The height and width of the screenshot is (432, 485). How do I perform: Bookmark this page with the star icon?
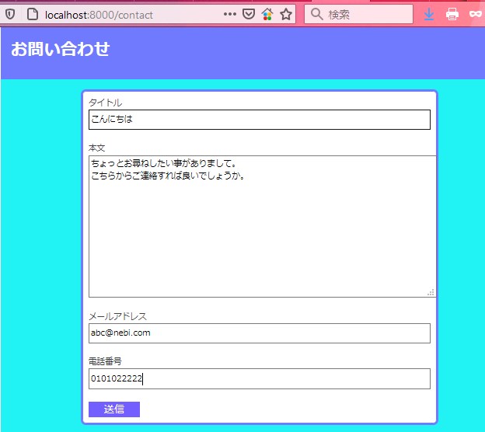click(x=285, y=15)
